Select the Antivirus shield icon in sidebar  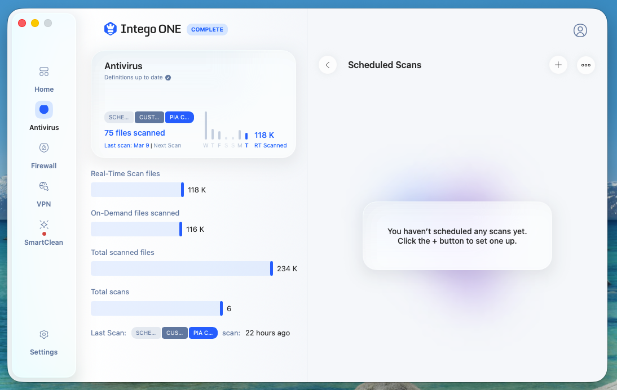pos(44,110)
